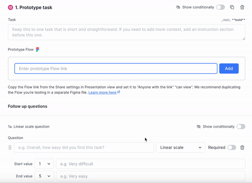The image size is (252, 183).
Task: Click the hidden-eye icon in the task header
Action: [178, 8]
